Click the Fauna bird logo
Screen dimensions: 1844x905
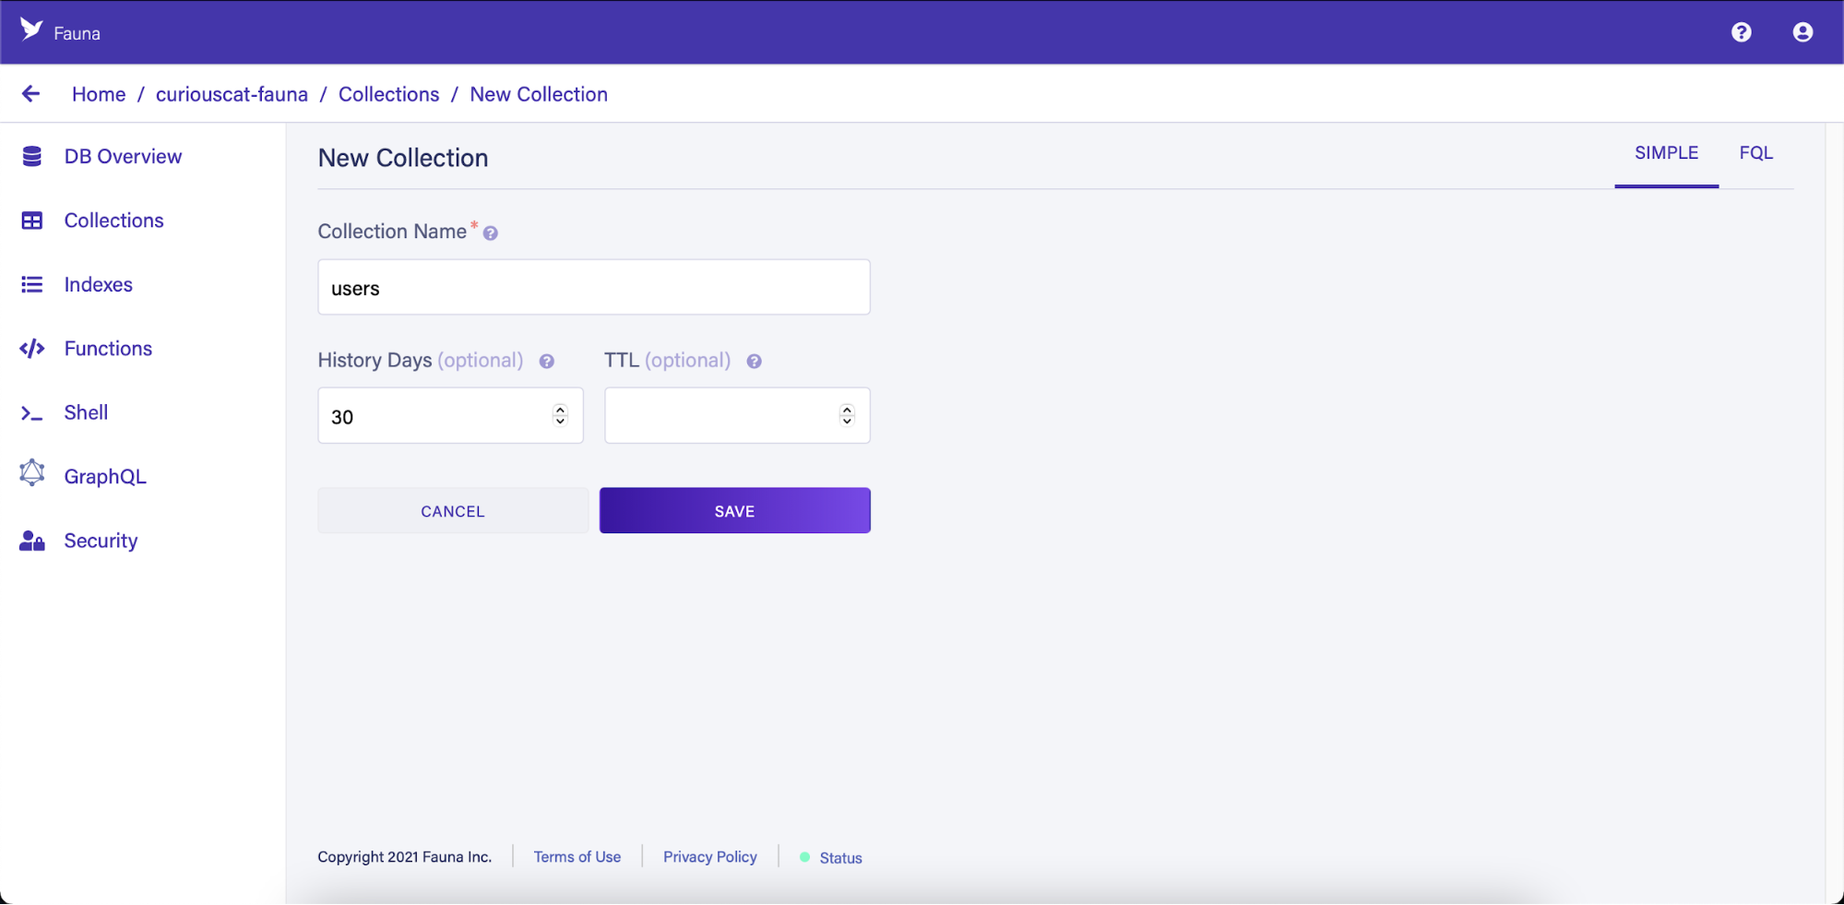point(31,30)
